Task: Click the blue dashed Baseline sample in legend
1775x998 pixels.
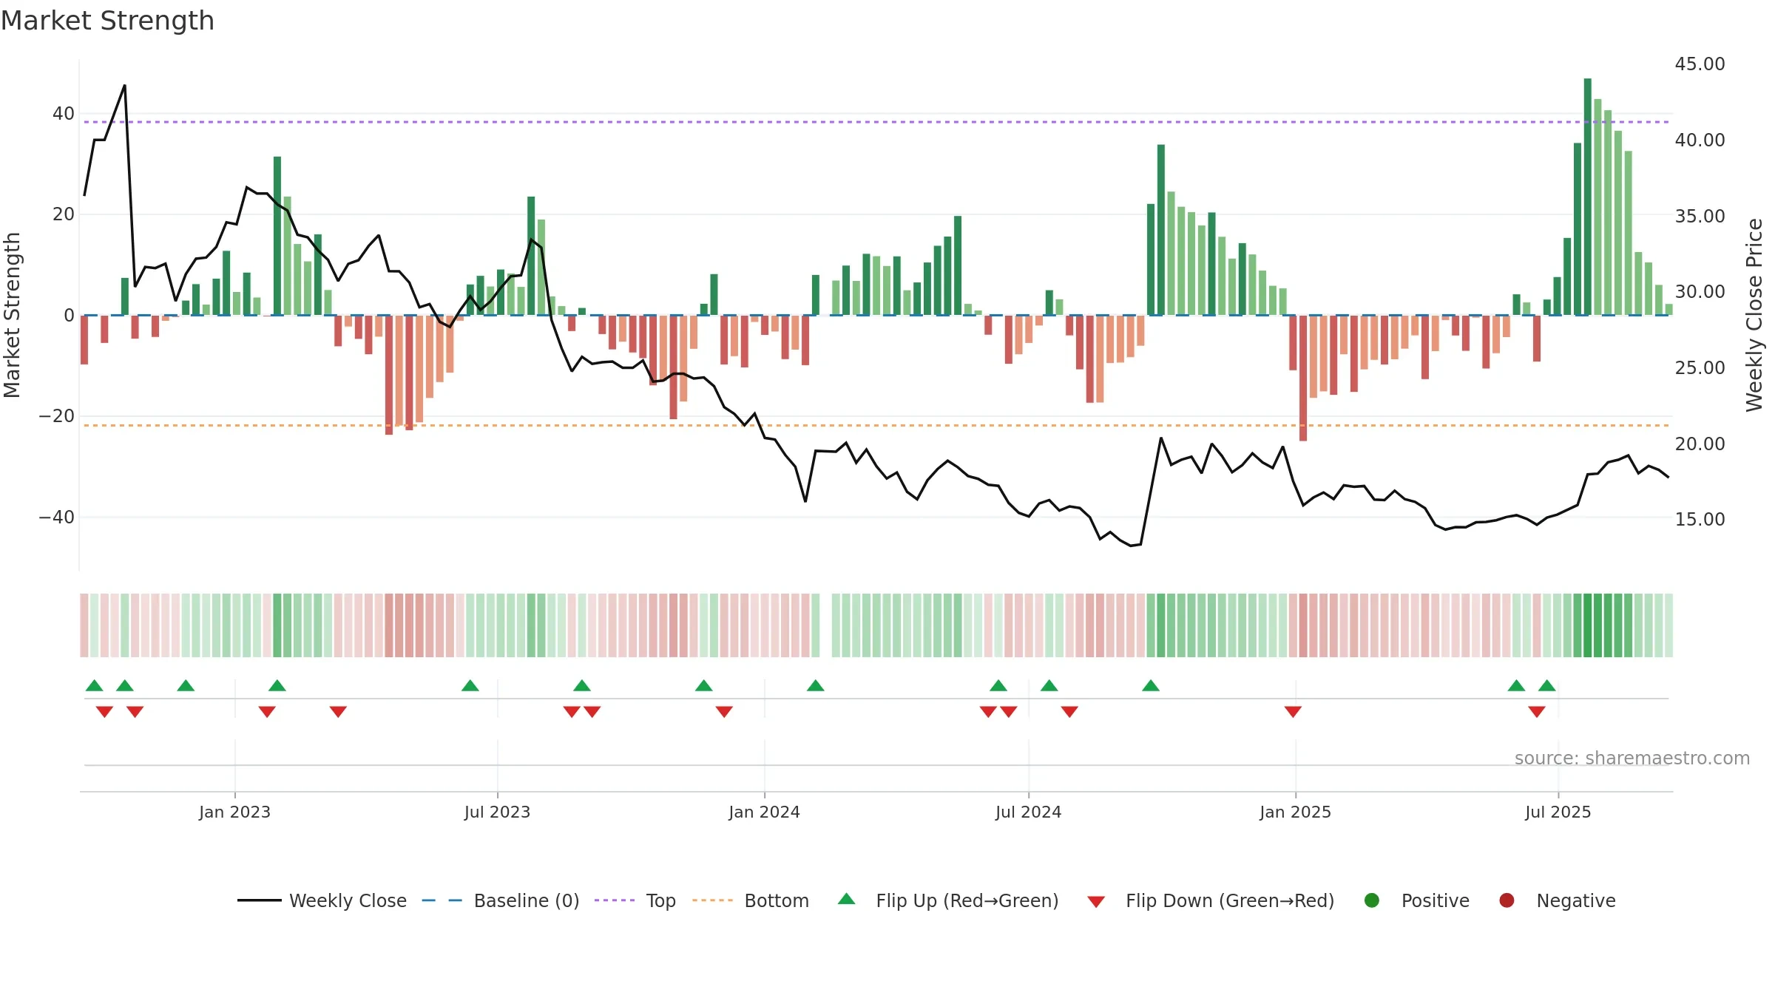Action: click(442, 900)
